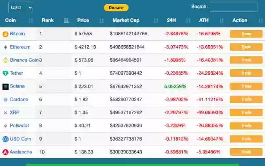Click the Avalanche red logo icon

pos(5,152)
